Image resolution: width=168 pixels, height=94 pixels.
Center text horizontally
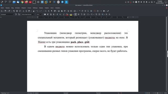78,14
